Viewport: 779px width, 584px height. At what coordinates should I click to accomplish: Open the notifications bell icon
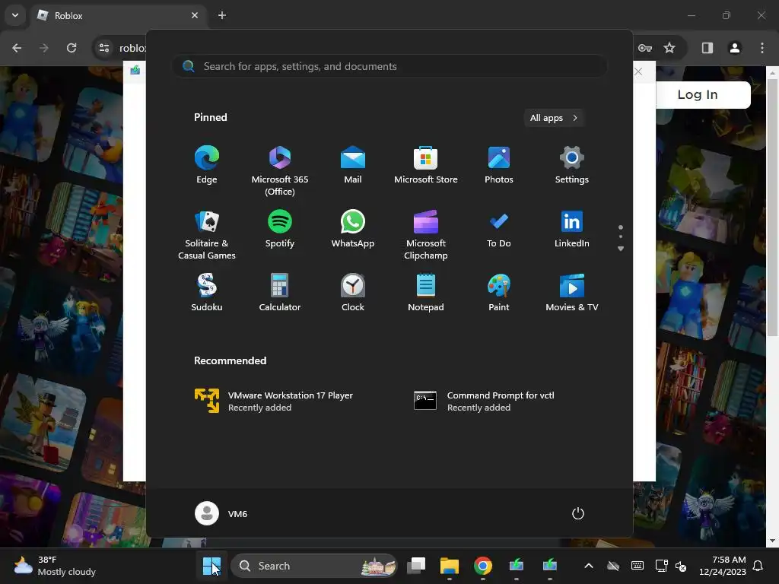758,566
